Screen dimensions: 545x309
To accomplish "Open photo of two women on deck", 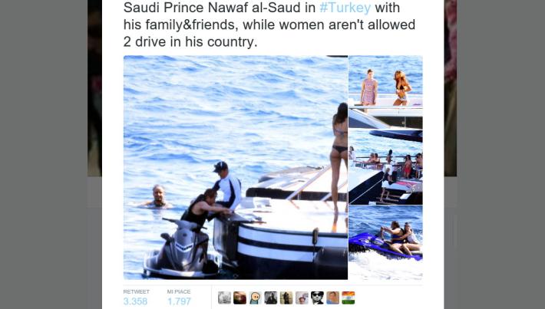I will 386,92.
